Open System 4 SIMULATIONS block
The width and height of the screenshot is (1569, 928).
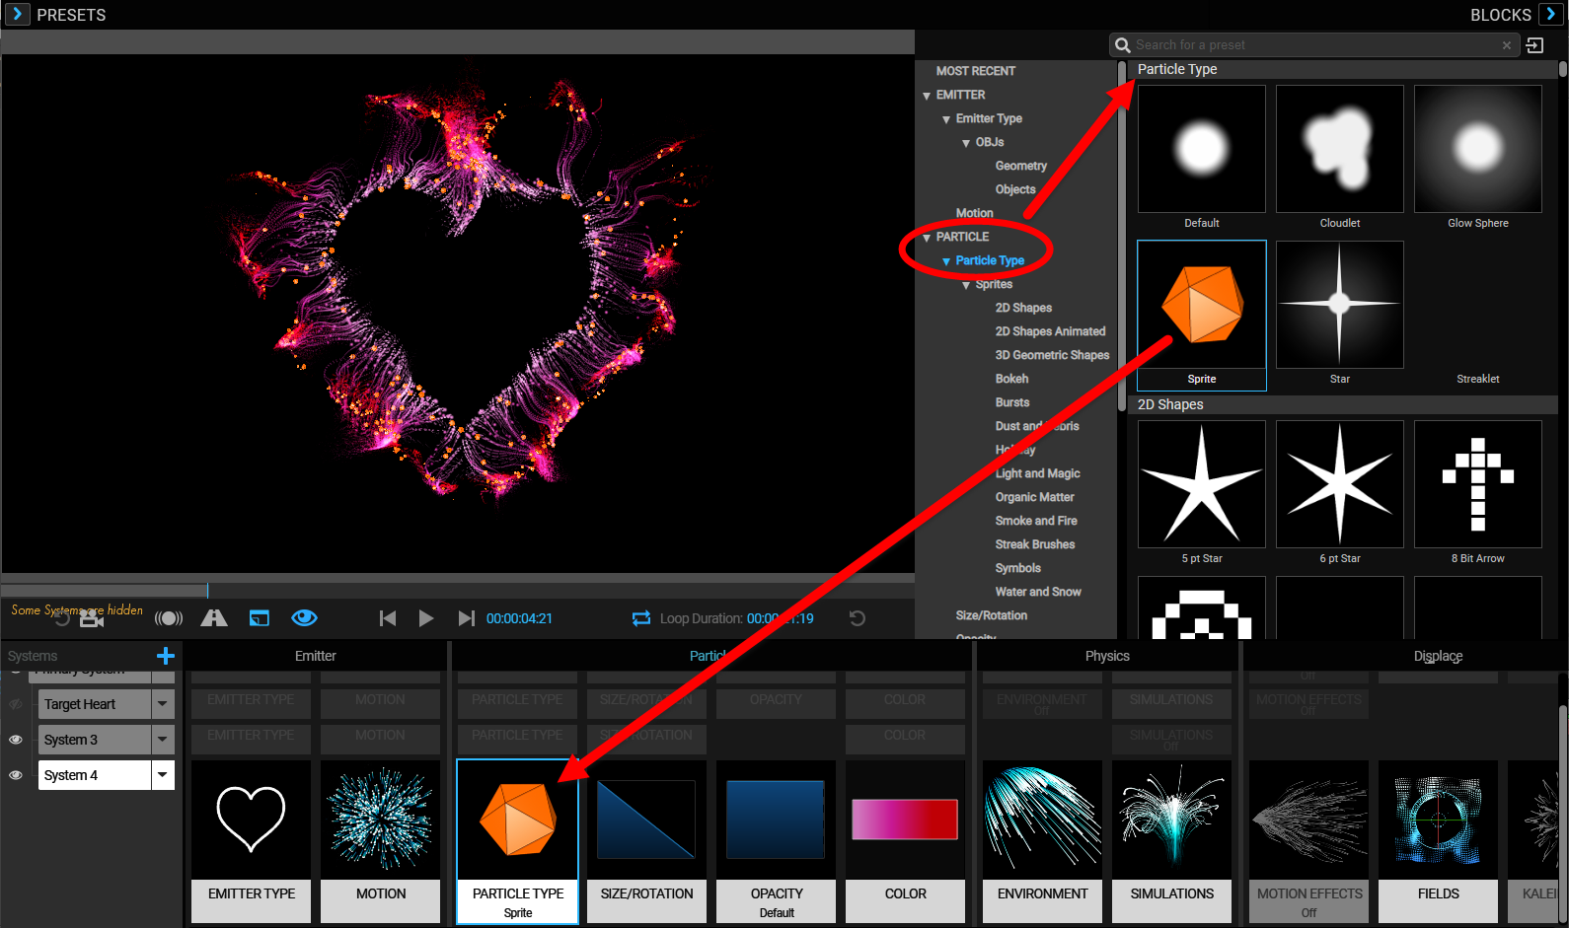(x=1171, y=841)
